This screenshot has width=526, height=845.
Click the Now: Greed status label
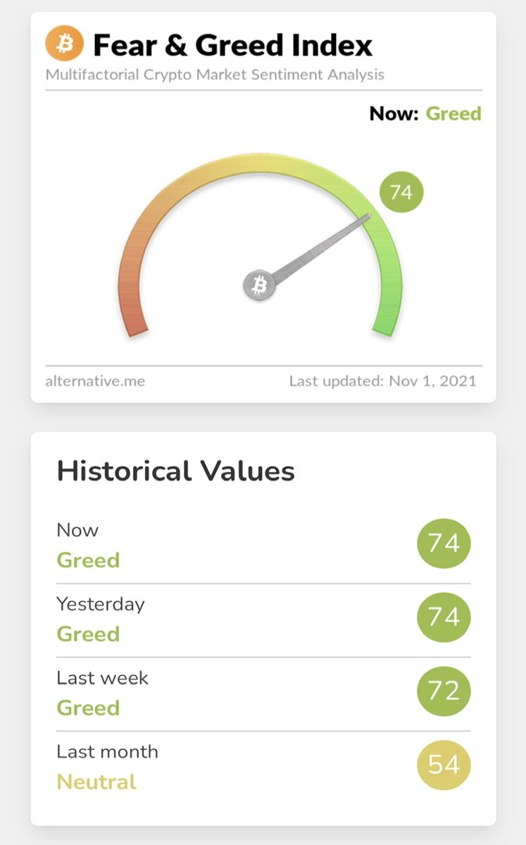[425, 113]
